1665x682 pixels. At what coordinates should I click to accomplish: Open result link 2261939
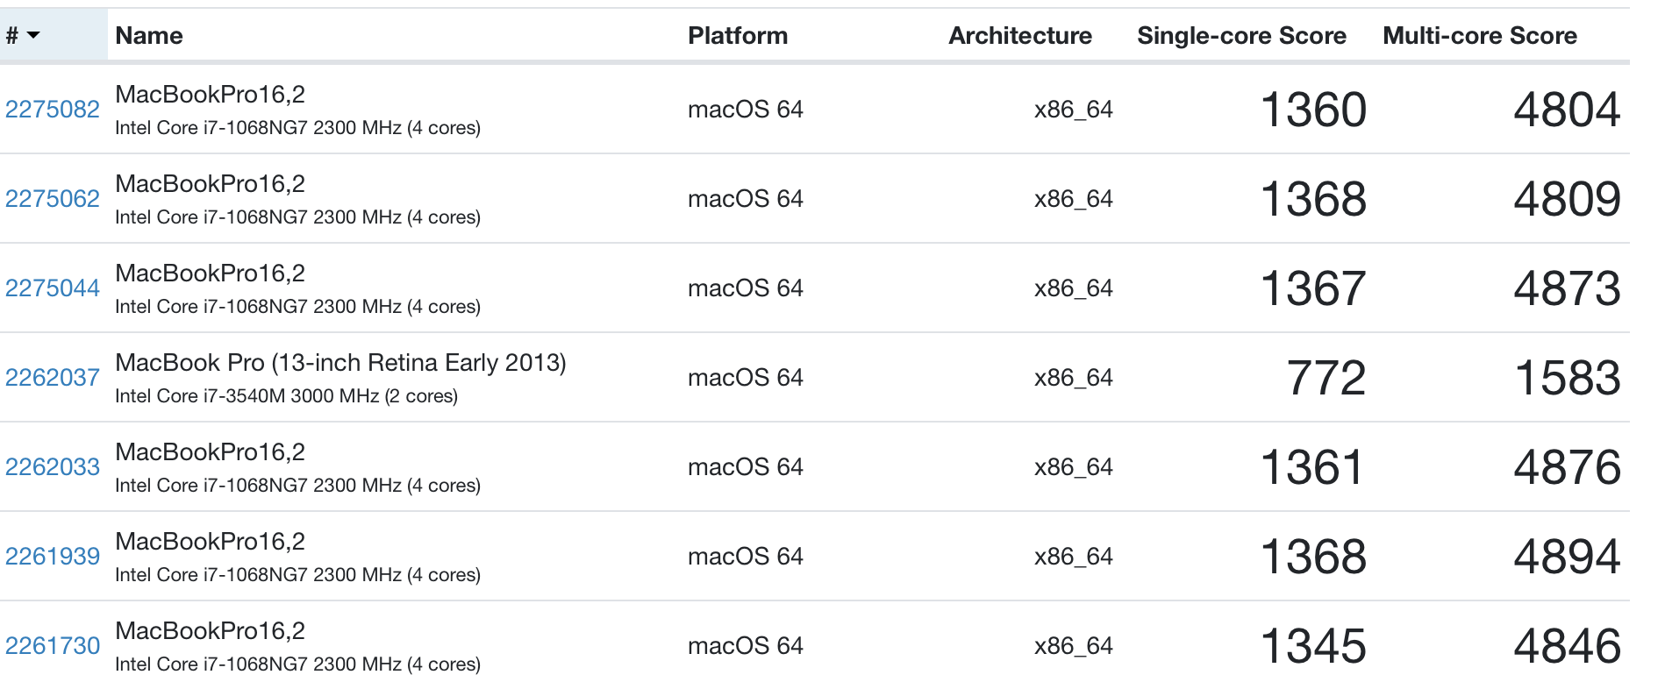(53, 557)
